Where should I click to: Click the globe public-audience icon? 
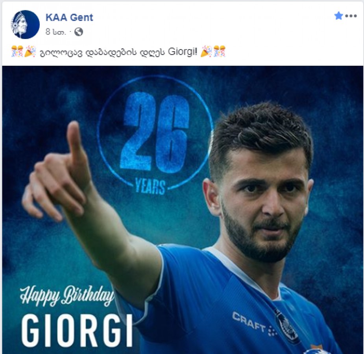[x=79, y=32]
